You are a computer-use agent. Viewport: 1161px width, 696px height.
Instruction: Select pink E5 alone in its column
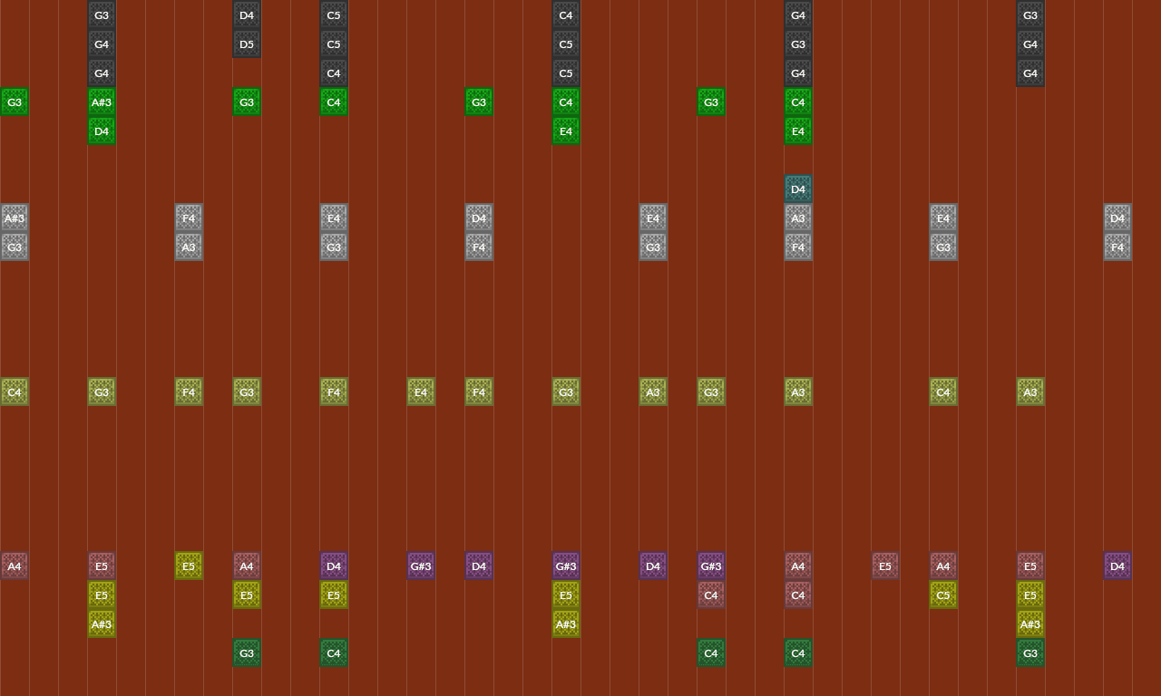pyautogui.click(x=885, y=566)
